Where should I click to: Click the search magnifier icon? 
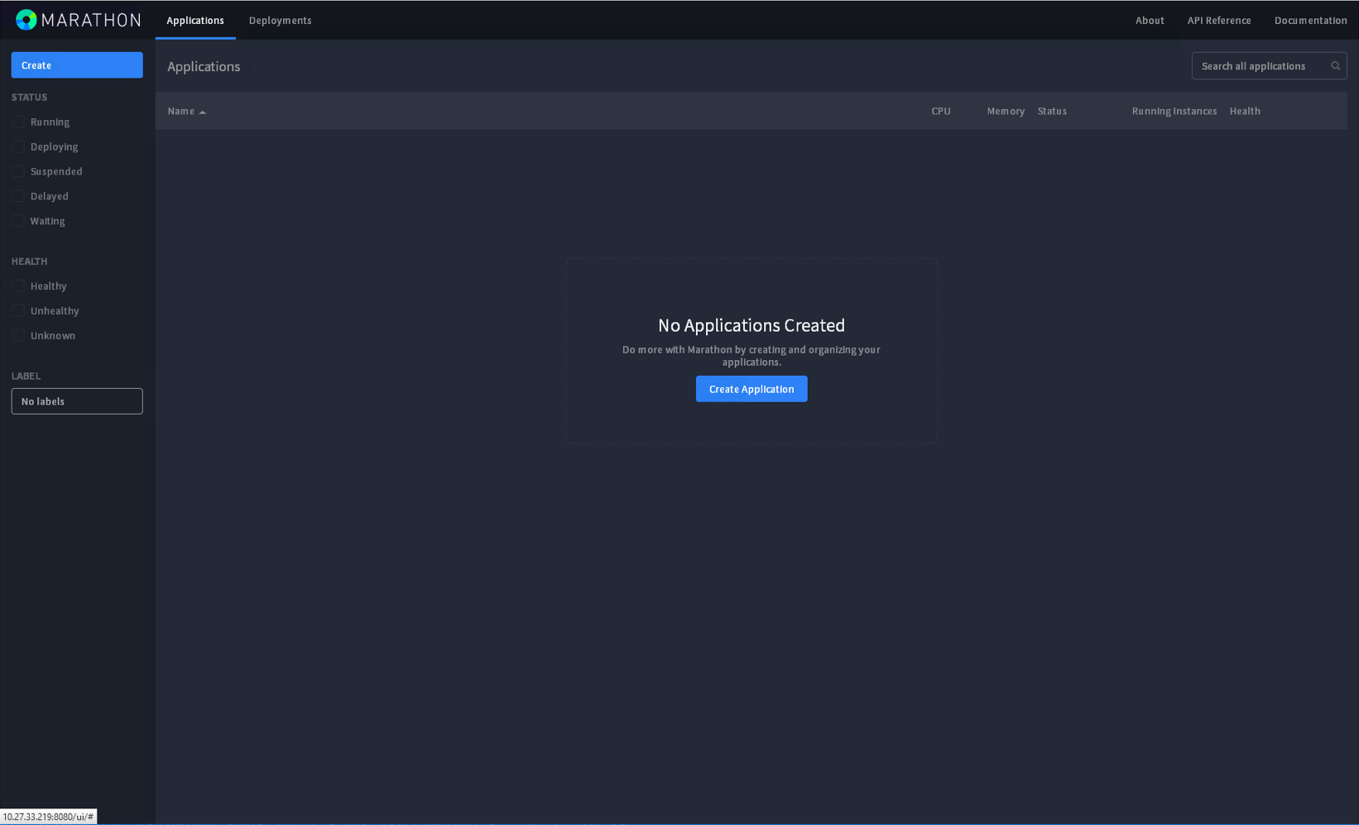[1335, 66]
